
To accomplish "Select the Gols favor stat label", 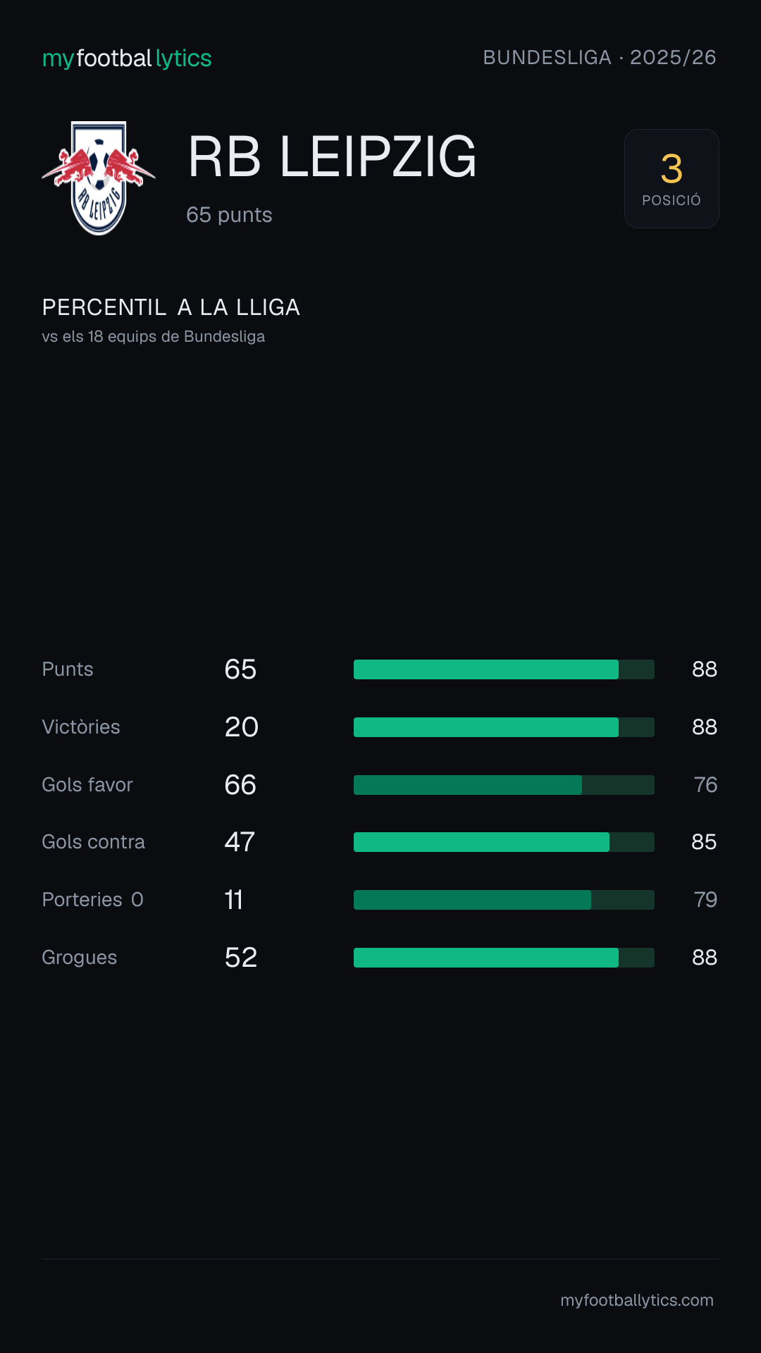I will point(87,785).
